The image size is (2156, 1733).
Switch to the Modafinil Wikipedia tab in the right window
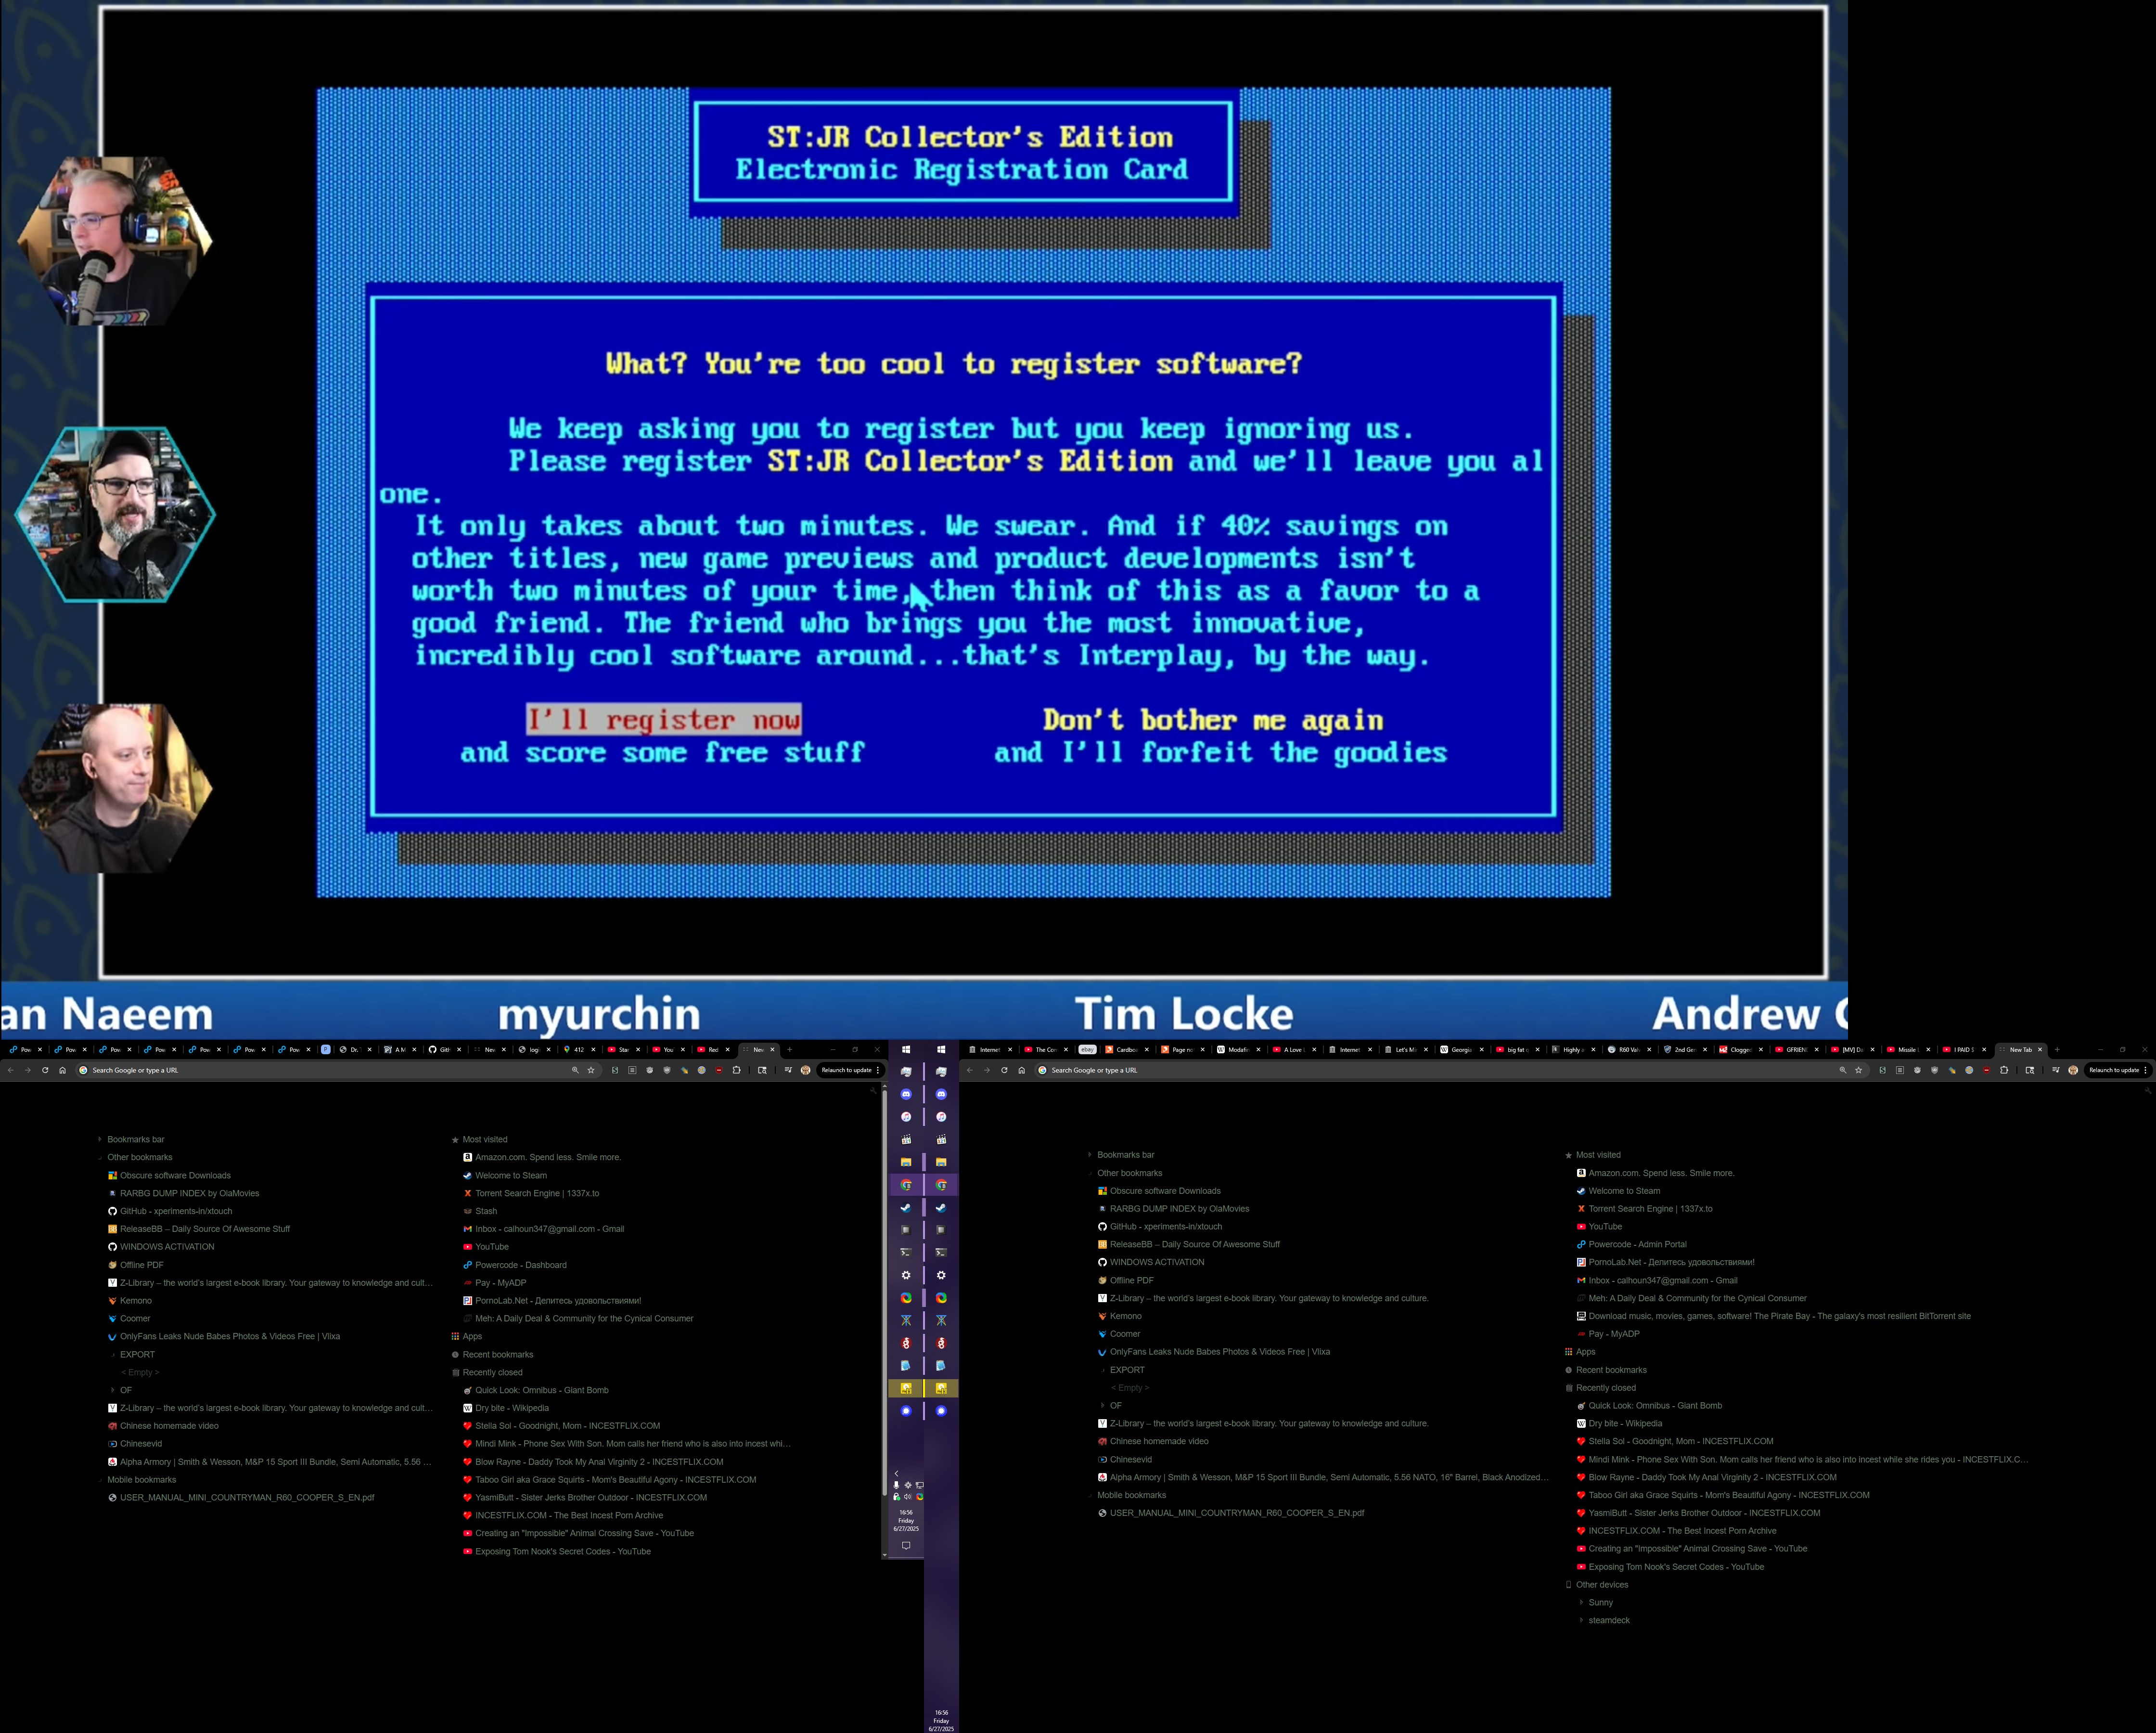point(1239,1049)
